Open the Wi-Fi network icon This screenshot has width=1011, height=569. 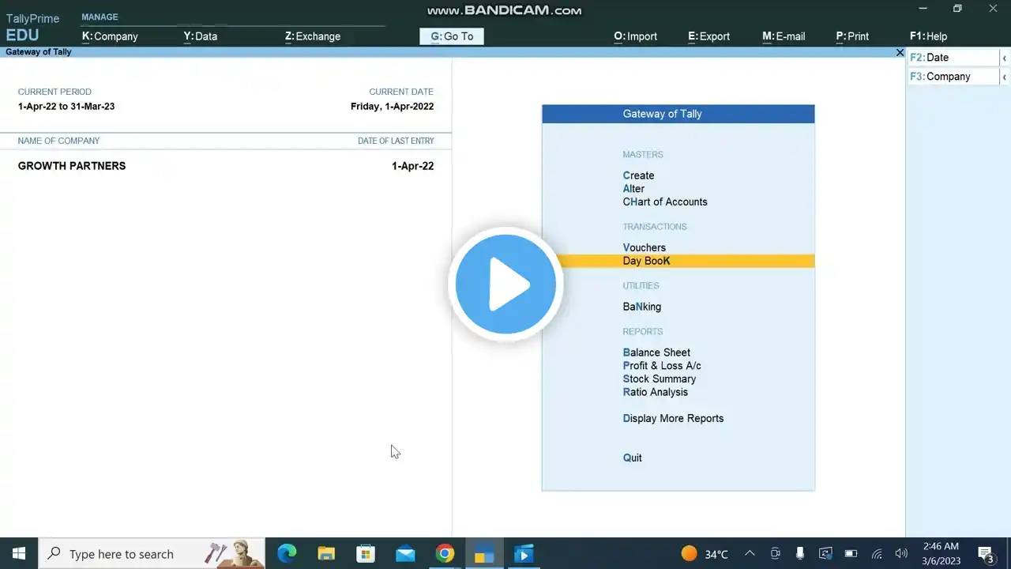click(876, 554)
